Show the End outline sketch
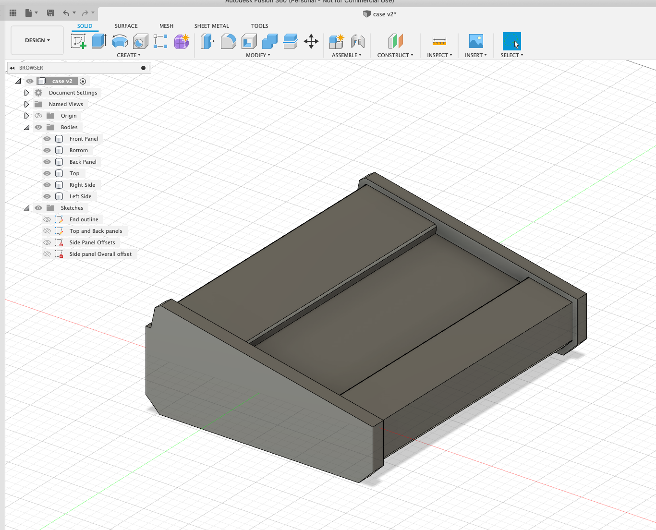 point(47,219)
